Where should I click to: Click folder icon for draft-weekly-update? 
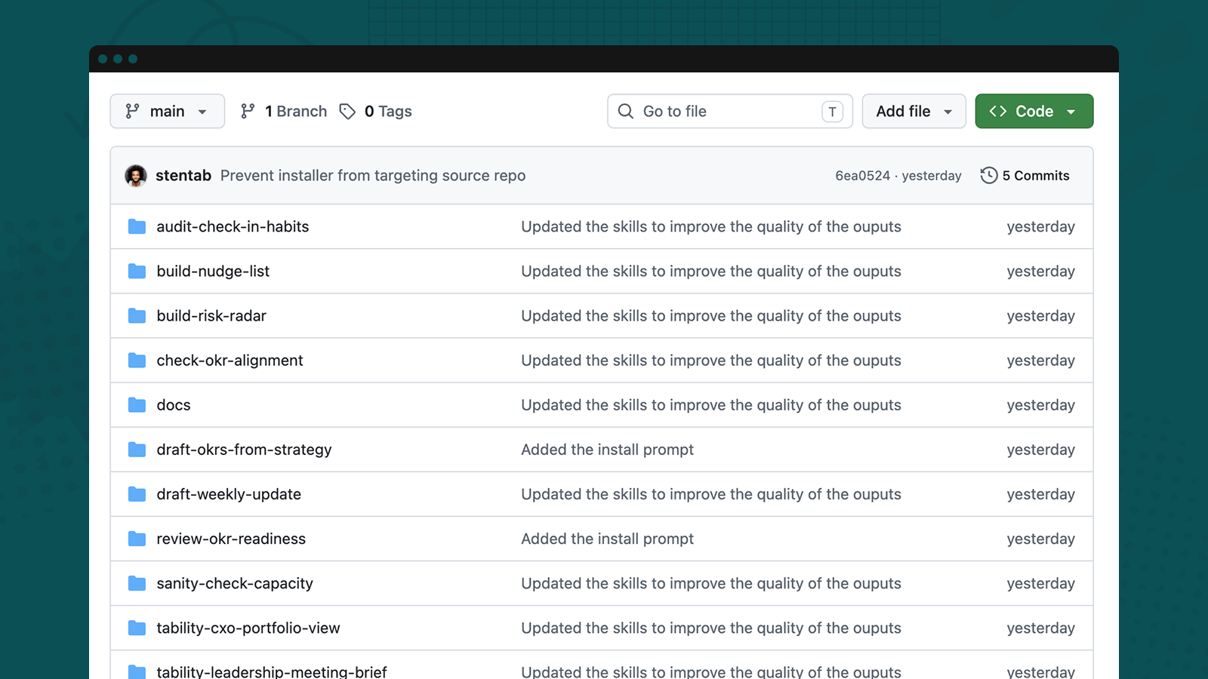(x=137, y=493)
